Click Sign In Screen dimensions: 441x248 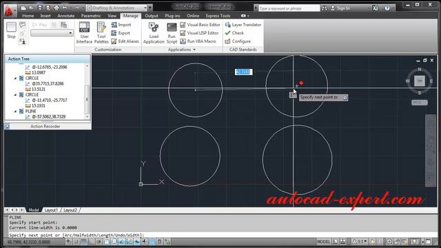[340, 8]
